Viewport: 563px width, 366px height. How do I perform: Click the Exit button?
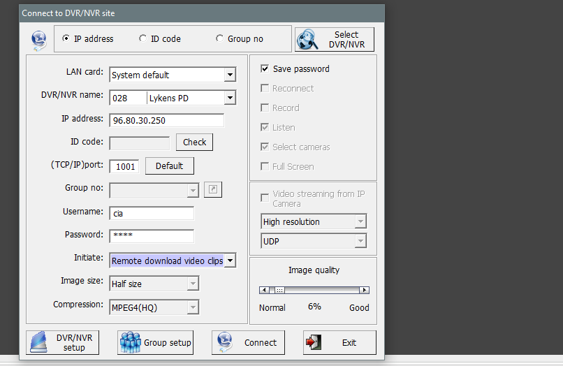tap(339, 343)
